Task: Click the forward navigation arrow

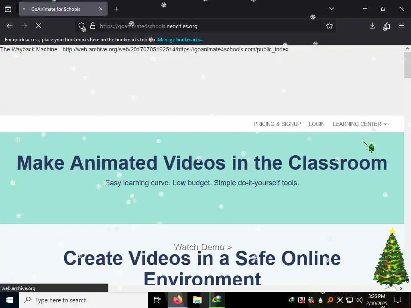Action: pyautogui.click(x=24, y=26)
